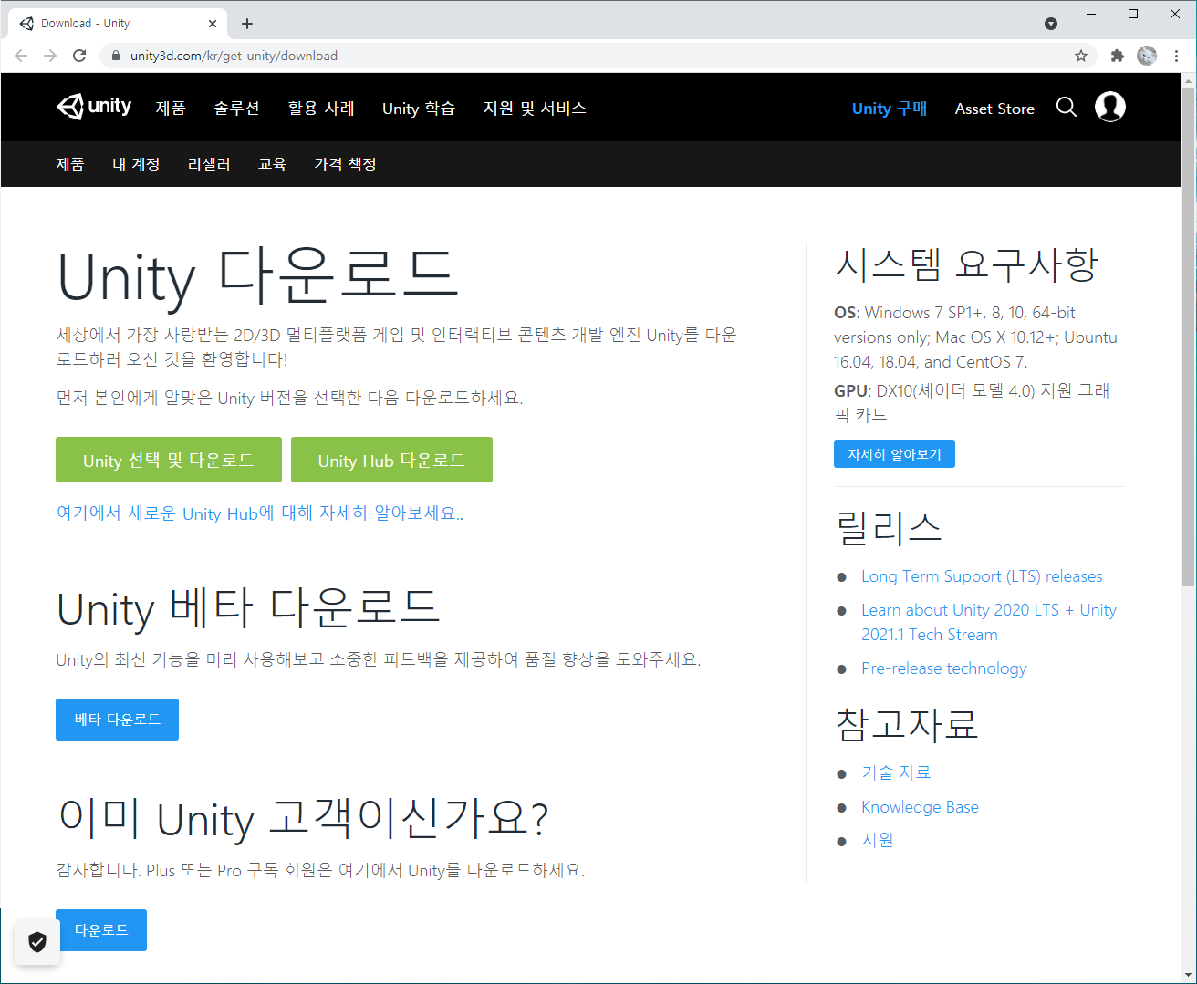Click the Unity 다운로드 heading text

[x=257, y=276]
